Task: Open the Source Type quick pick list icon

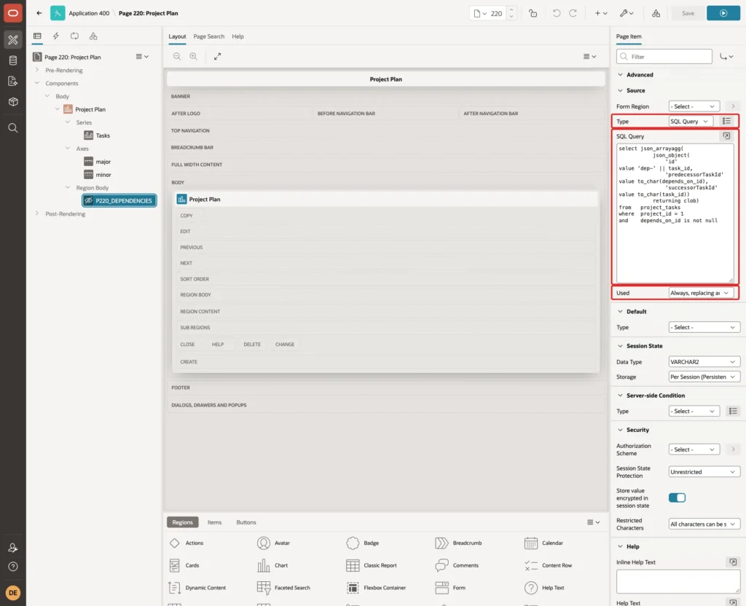Action: (726, 122)
